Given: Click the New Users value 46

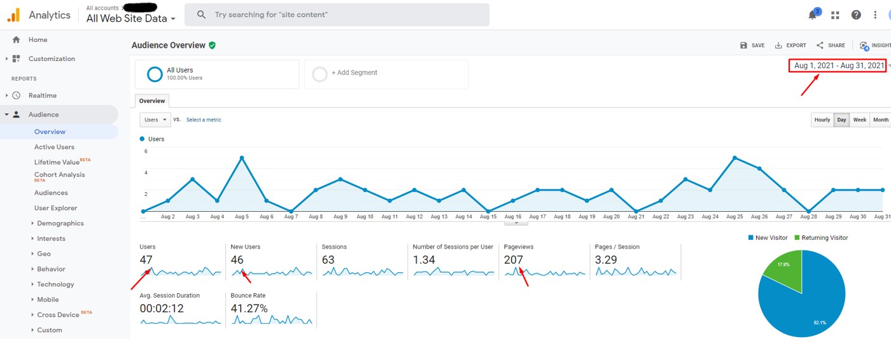Looking at the screenshot, I should point(237,259).
